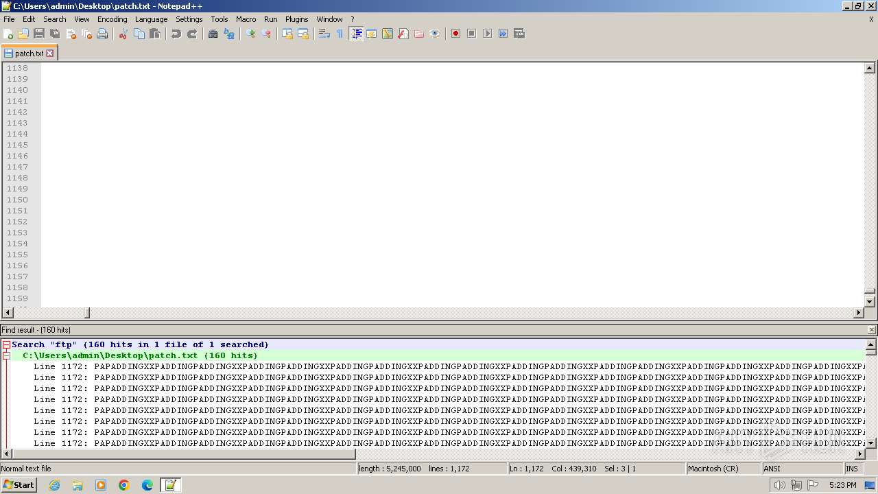Open the Windows Start menu
The width and height of the screenshot is (878, 494).
[19, 485]
